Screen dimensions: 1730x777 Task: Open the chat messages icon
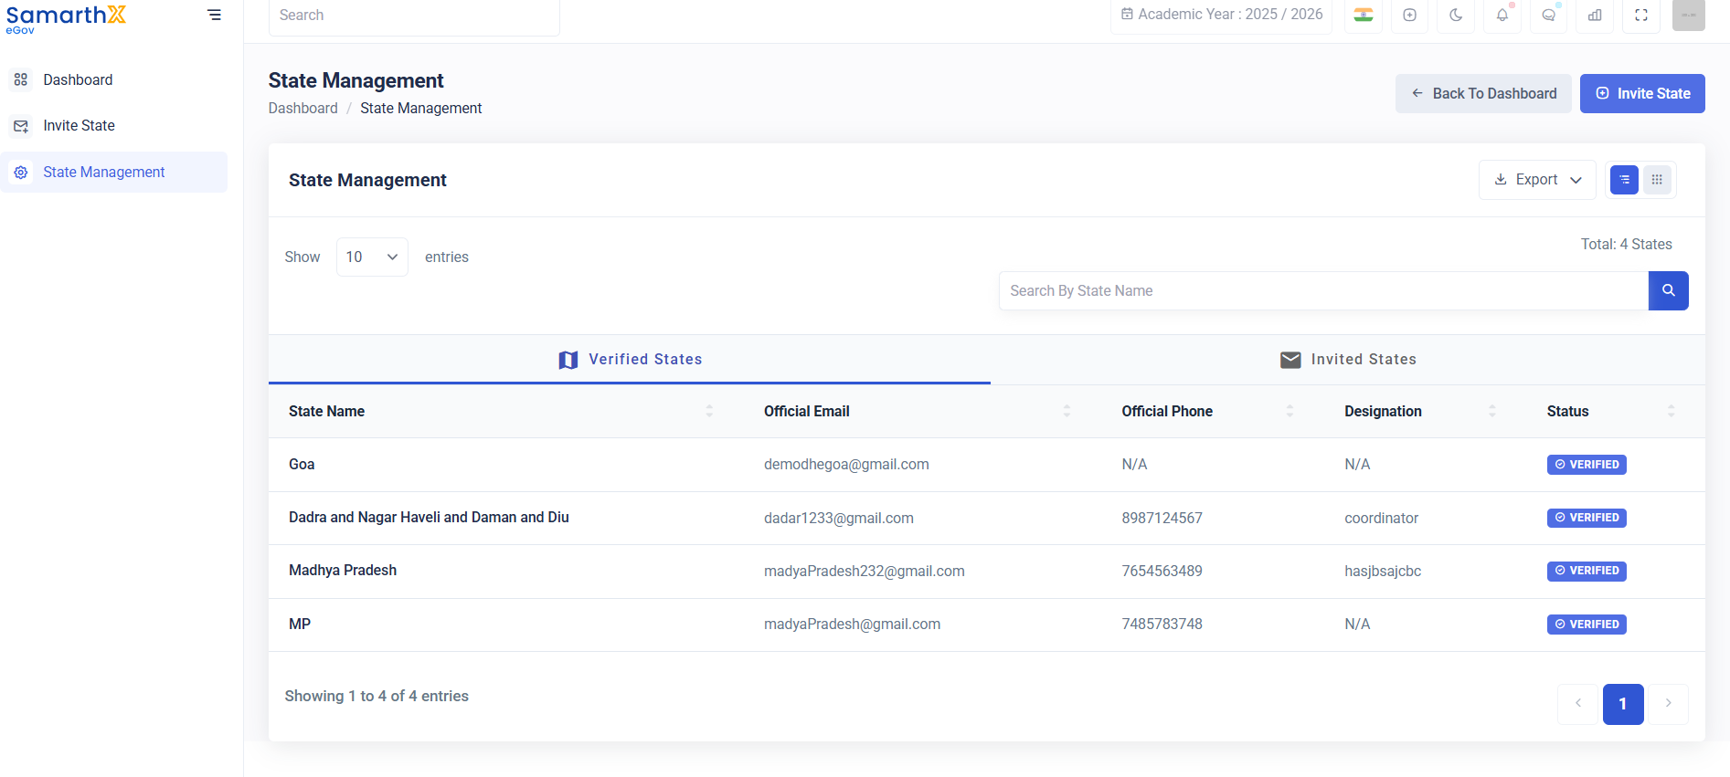pyautogui.click(x=1548, y=15)
